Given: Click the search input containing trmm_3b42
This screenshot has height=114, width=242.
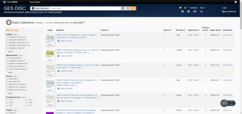Looking at the screenshot, I should (x=85, y=8).
